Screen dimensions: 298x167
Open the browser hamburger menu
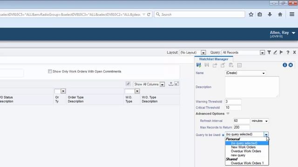292,14
